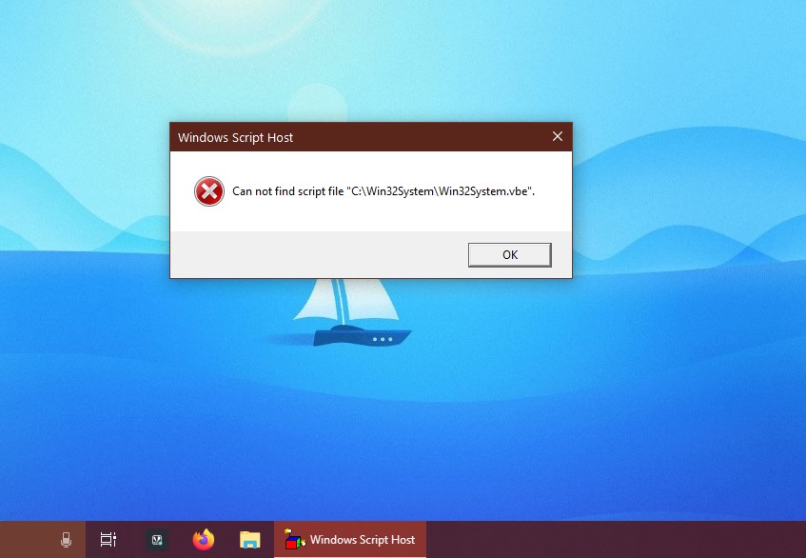
Task: Launch the dark square app icon on the taskbar
Action: click(157, 540)
